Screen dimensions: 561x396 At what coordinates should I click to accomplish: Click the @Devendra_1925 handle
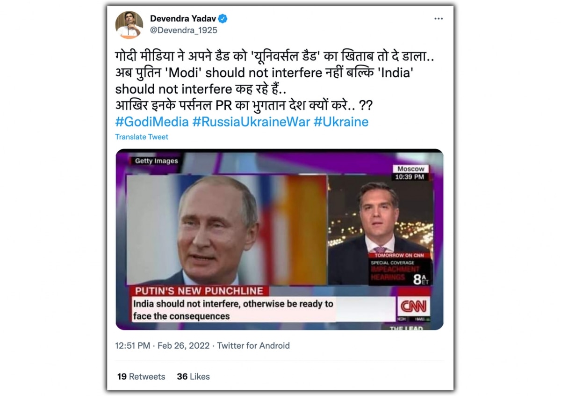point(184,30)
